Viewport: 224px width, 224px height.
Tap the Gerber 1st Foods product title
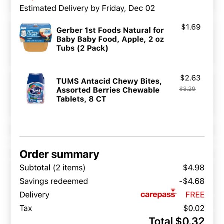tap(110, 39)
